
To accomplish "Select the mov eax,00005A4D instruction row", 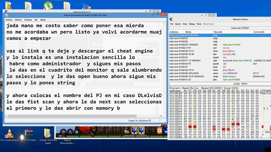I will click(x=220, y=73).
